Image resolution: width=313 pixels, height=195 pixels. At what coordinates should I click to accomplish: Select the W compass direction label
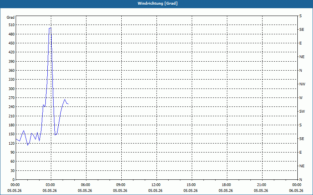301,98
